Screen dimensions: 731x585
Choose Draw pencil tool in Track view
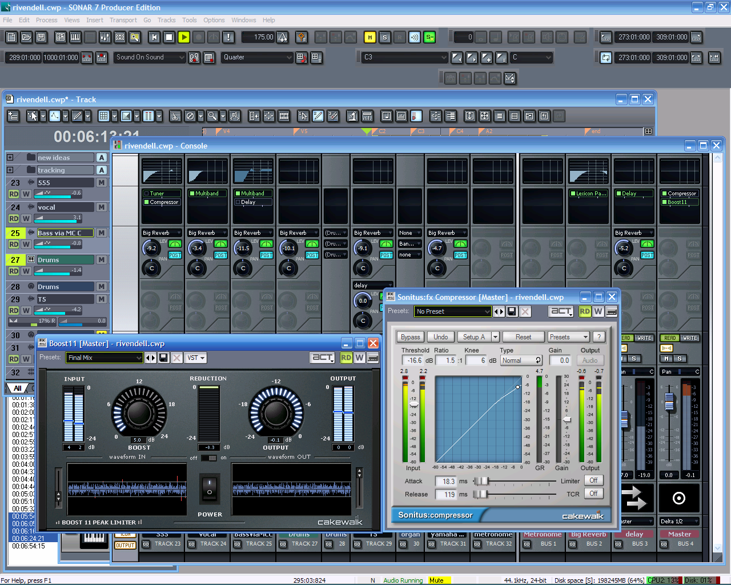point(77,116)
